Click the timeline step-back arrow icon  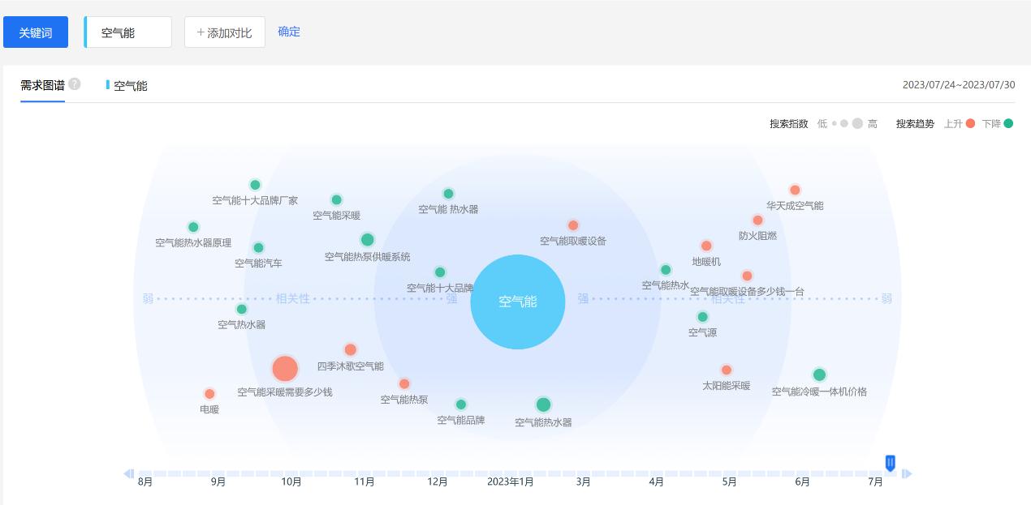tap(128, 473)
